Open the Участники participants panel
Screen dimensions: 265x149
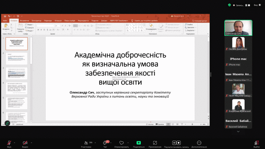86,143
